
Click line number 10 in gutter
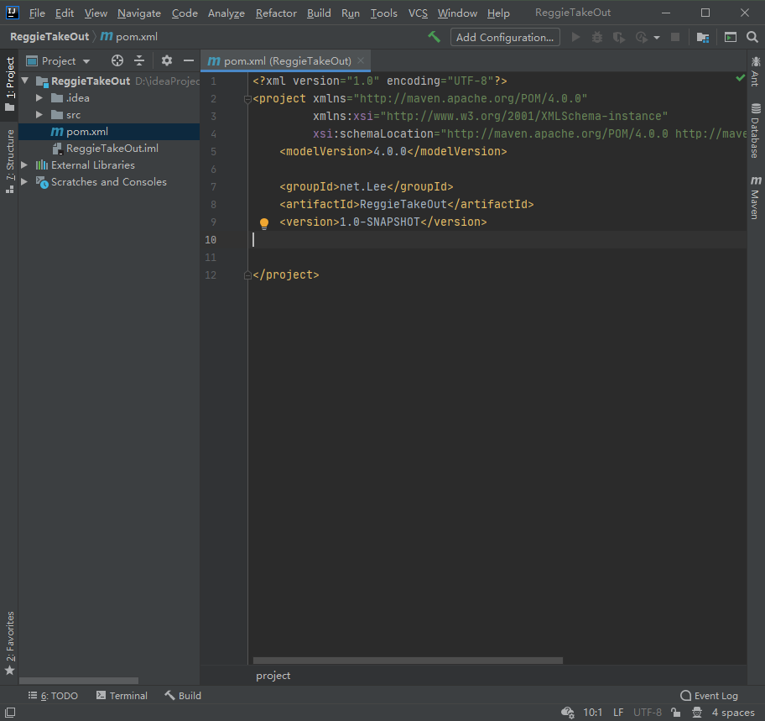tap(211, 240)
